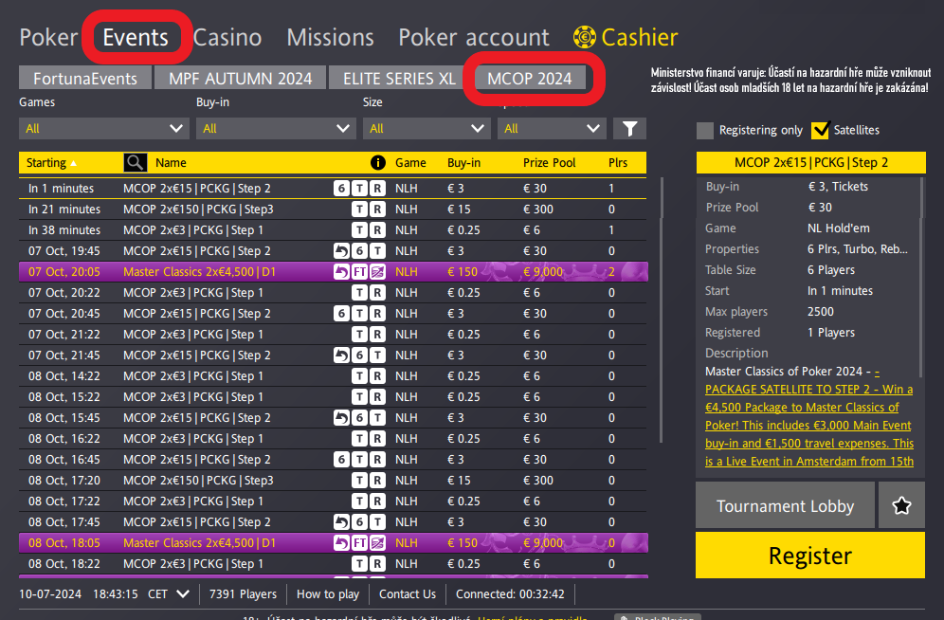Click the yellow Register button
Screen dimensions: 944x620
(810, 555)
